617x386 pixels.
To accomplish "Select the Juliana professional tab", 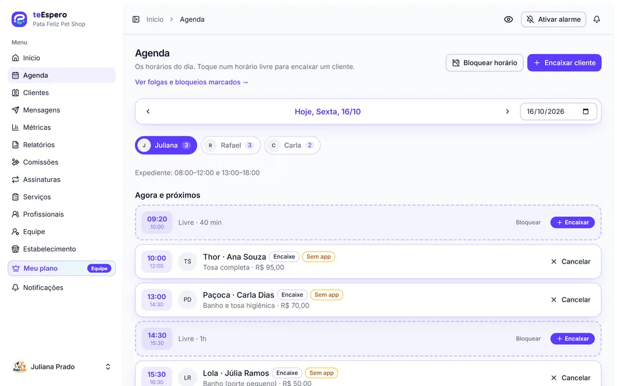I will (x=166, y=145).
